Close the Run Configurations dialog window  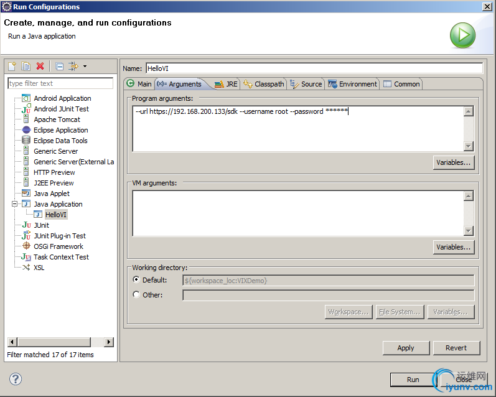click(487, 7)
